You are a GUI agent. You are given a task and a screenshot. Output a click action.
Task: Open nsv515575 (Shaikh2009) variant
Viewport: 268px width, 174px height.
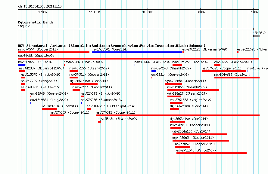pos(41,75)
